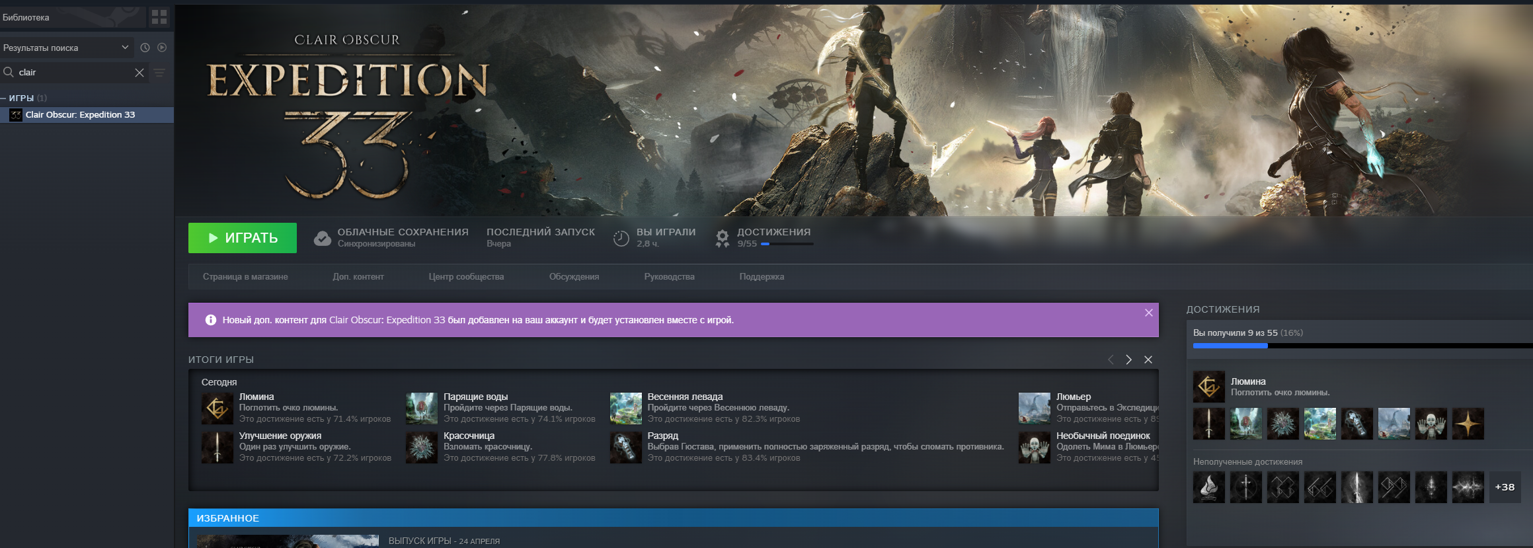Open the 'Парящие воды' achievement icon
This screenshot has width=1533, height=548.
[x=422, y=409]
